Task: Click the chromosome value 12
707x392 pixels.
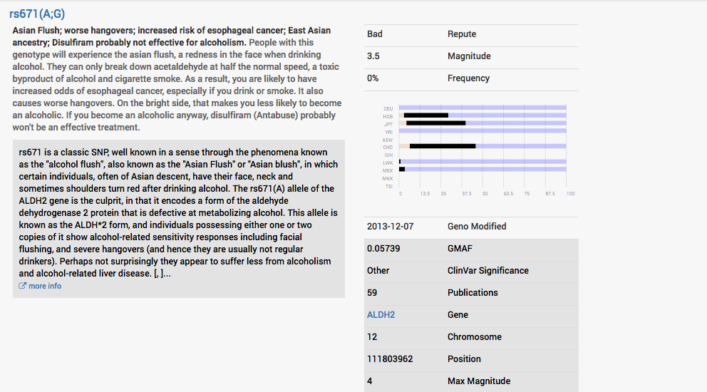Action: tap(371, 337)
